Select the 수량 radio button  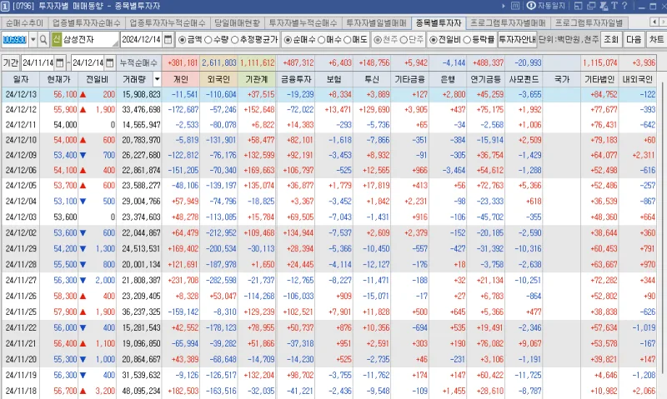pos(208,40)
